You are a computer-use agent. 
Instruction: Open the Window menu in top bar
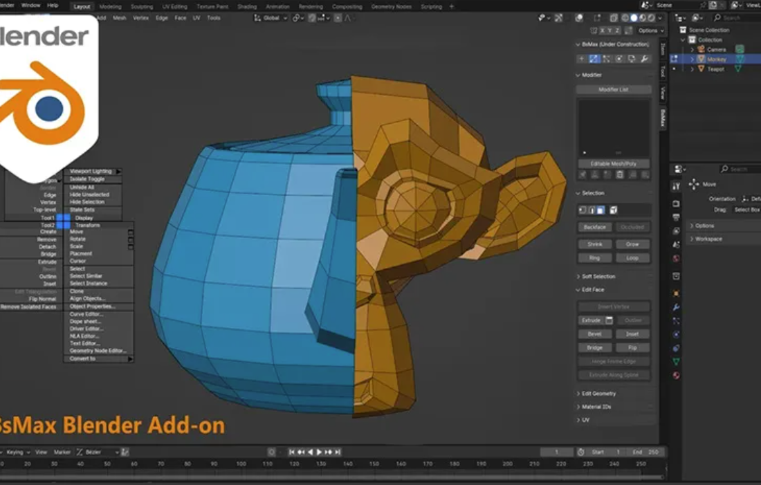point(30,6)
